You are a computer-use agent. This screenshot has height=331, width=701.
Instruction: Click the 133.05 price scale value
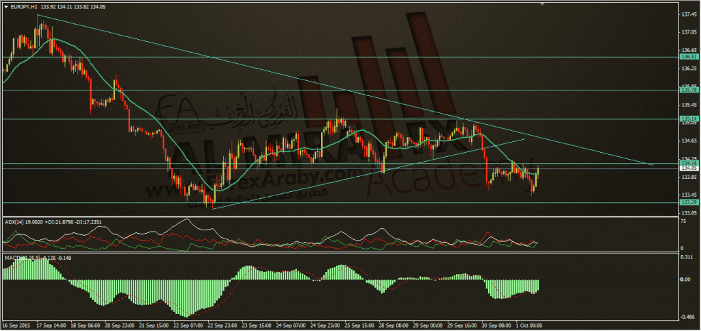pyautogui.click(x=689, y=213)
